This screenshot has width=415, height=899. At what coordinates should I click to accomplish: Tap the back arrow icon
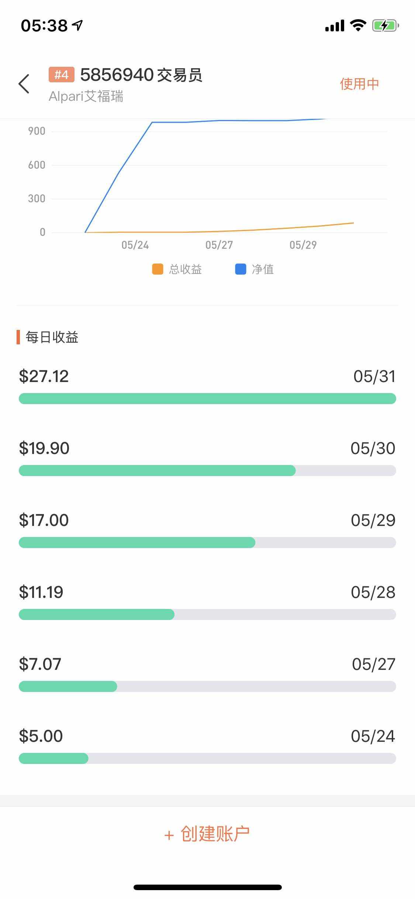24,84
